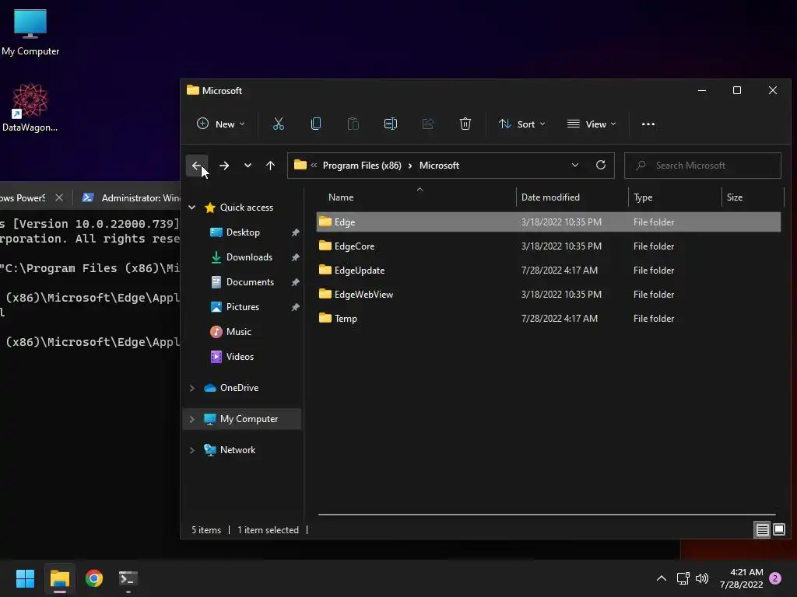Switch to Administrator PowerShell terminal tab
797x597 pixels.
pyautogui.click(x=130, y=197)
